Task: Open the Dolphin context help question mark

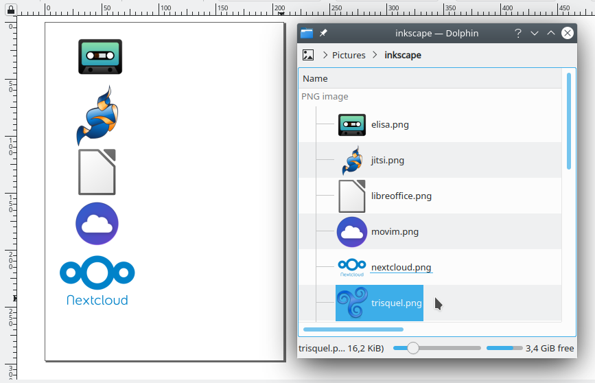Action: pos(518,33)
